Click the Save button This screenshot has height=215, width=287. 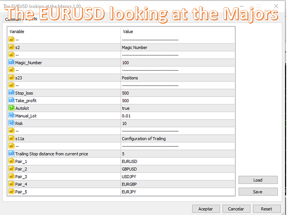(258, 192)
